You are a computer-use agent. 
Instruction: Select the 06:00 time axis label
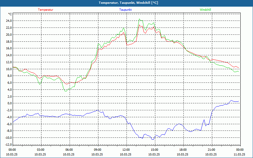69,150
